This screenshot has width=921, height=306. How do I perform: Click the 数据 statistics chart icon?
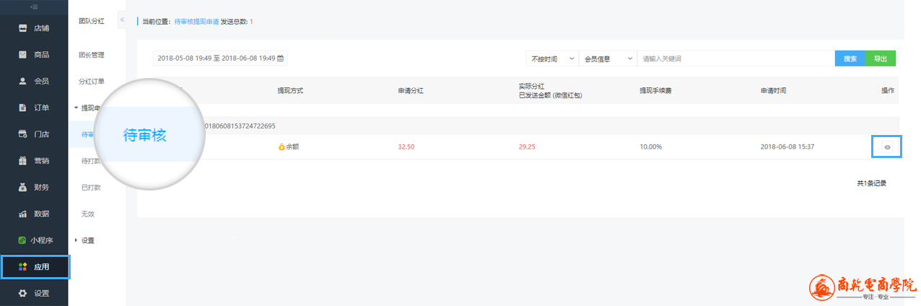[22, 214]
